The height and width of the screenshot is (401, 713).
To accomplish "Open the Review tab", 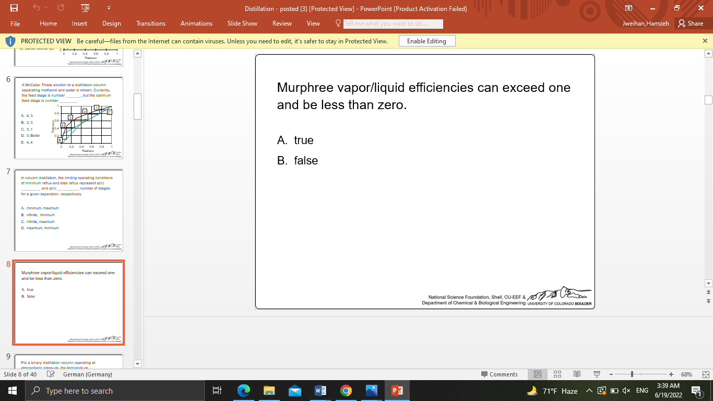I will [x=282, y=23].
